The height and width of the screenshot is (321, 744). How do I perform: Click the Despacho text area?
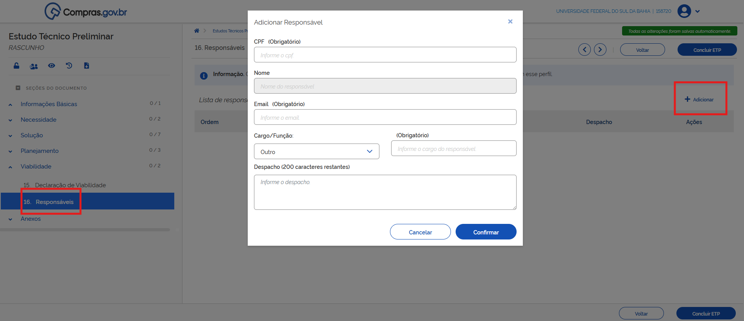[385, 192]
